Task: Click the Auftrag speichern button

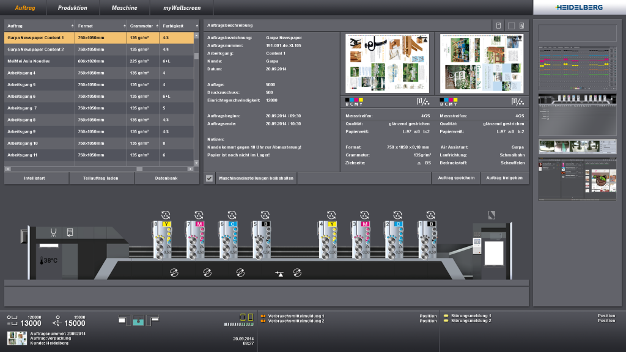Action: (x=456, y=178)
